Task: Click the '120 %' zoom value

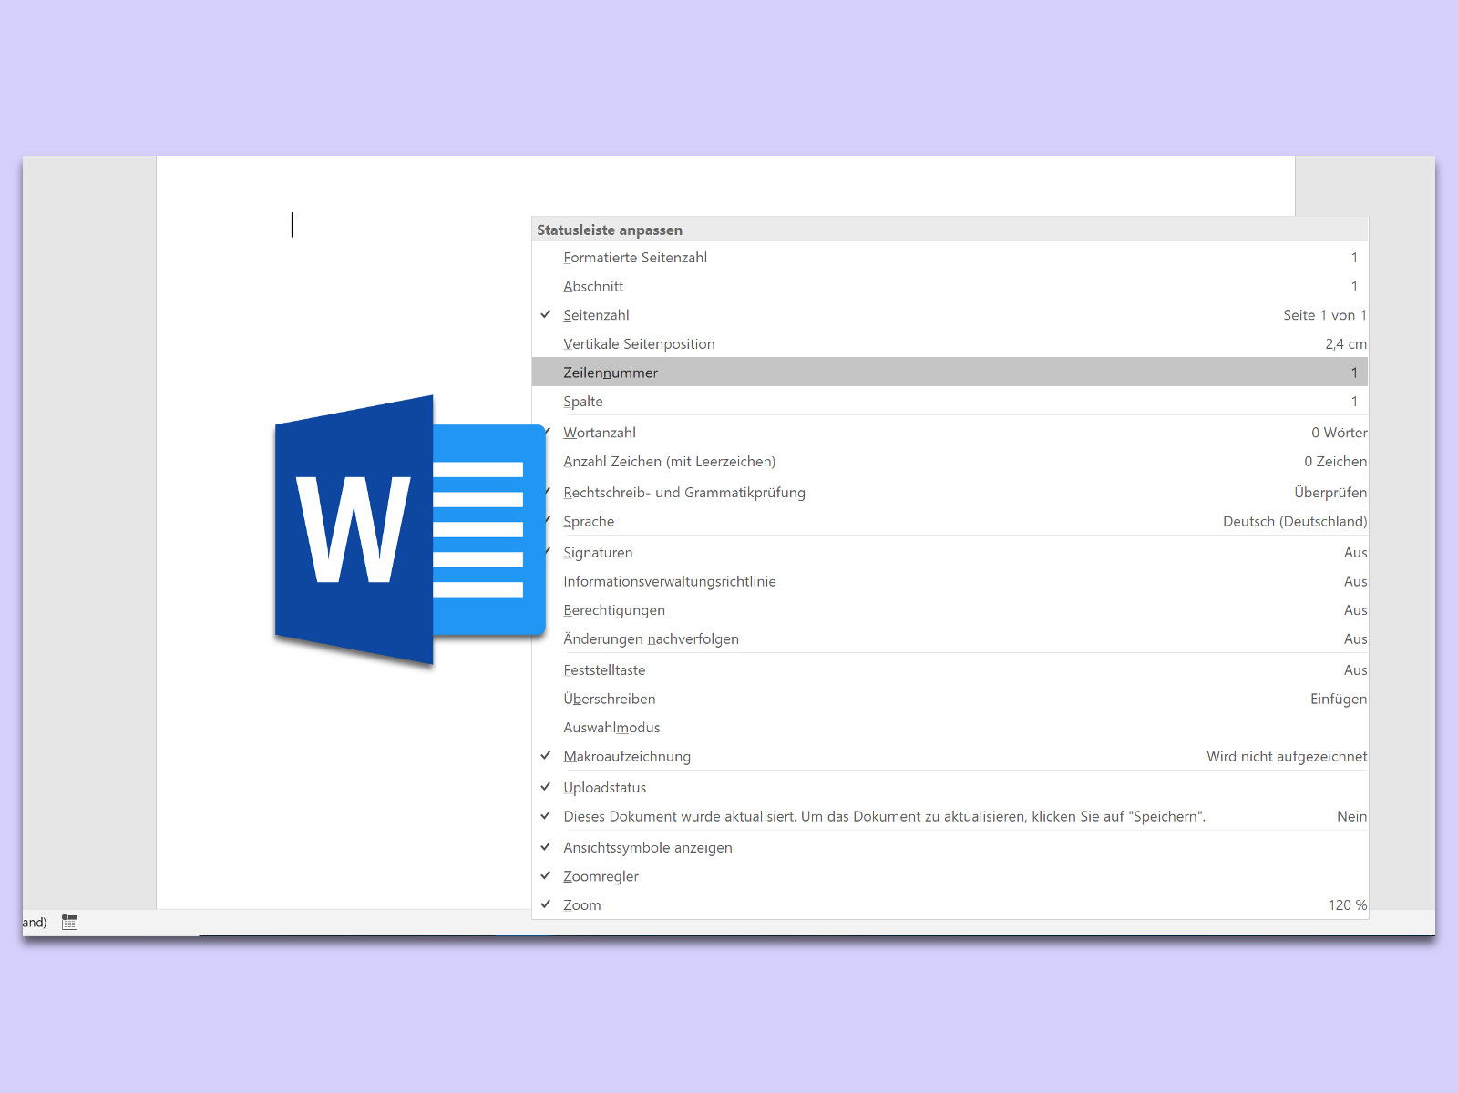Action: click(1348, 905)
